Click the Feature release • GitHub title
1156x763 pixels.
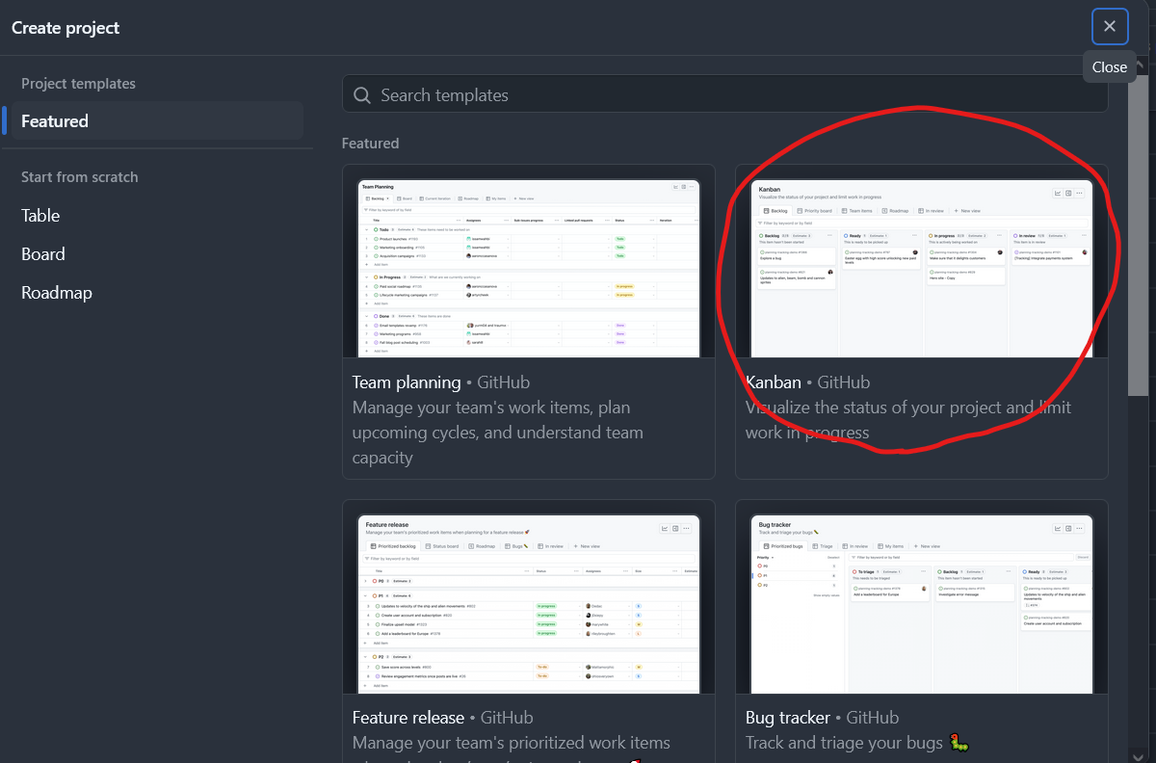point(442,718)
